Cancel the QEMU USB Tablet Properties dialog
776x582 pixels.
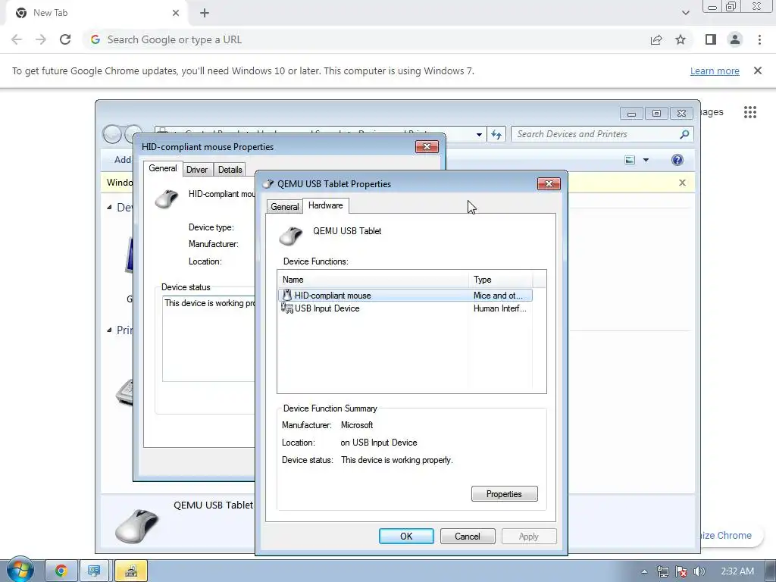467,537
